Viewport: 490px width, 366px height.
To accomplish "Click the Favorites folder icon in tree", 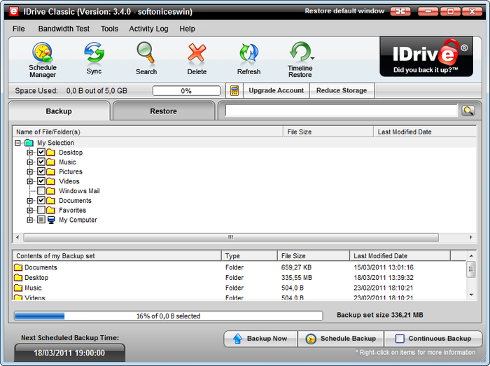I will tap(50, 210).
